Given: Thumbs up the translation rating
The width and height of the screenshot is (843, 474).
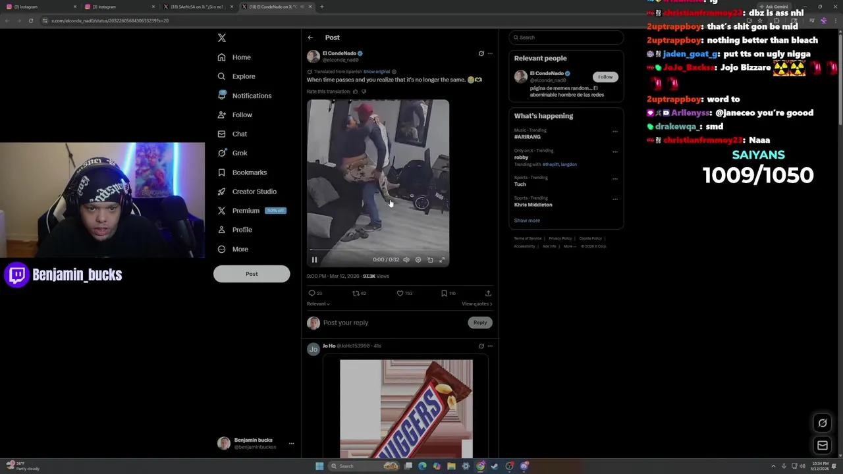Looking at the screenshot, I should [356, 92].
